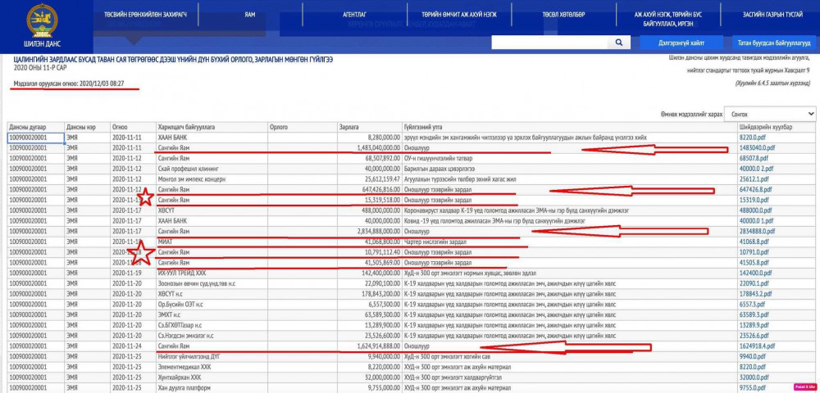
Task: Select the Чартер нислэгийн зардал cell
Action: tap(570, 242)
